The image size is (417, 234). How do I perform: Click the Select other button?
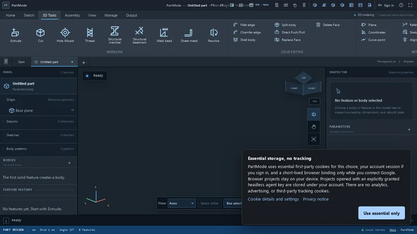[209, 203]
